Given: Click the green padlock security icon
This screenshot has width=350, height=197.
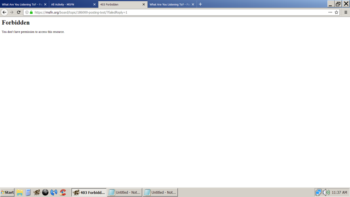Looking at the screenshot, I should tap(31, 12).
